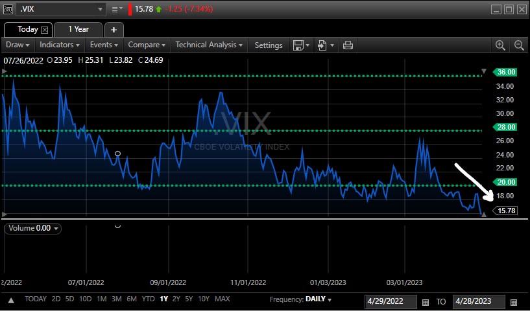530x311 pixels.
Task: Click the start date field 4/29/2022
Action: pos(391,302)
